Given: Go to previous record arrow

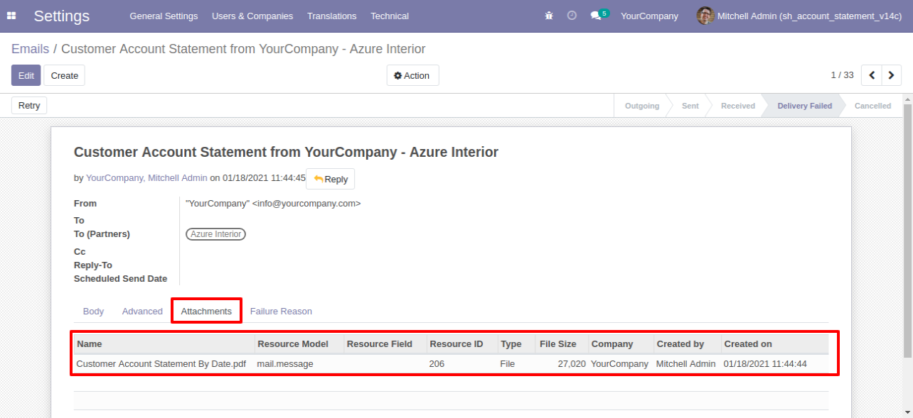Looking at the screenshot, I should pos(872,75).
